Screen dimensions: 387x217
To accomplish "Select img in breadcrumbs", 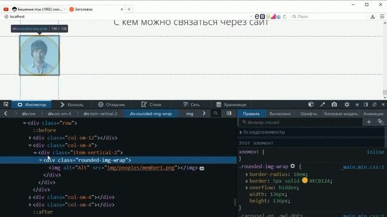I will [x=189, y=114].
